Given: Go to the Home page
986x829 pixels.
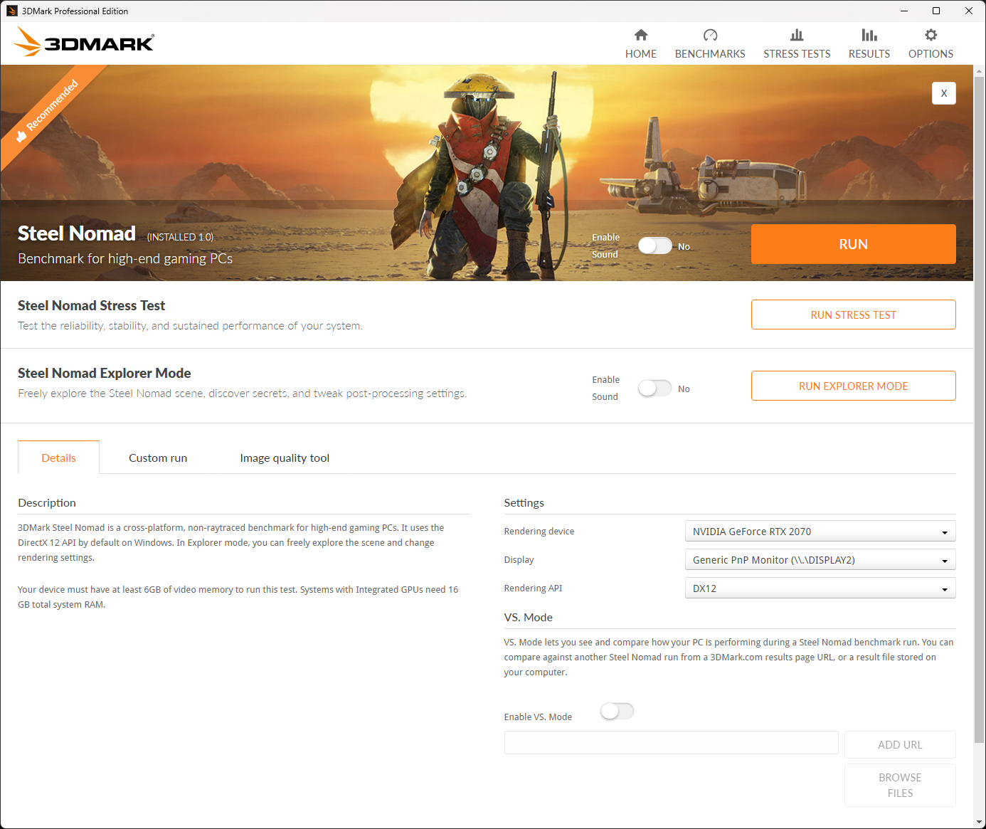Looking at the screenshot, I should tap(640, 43).
